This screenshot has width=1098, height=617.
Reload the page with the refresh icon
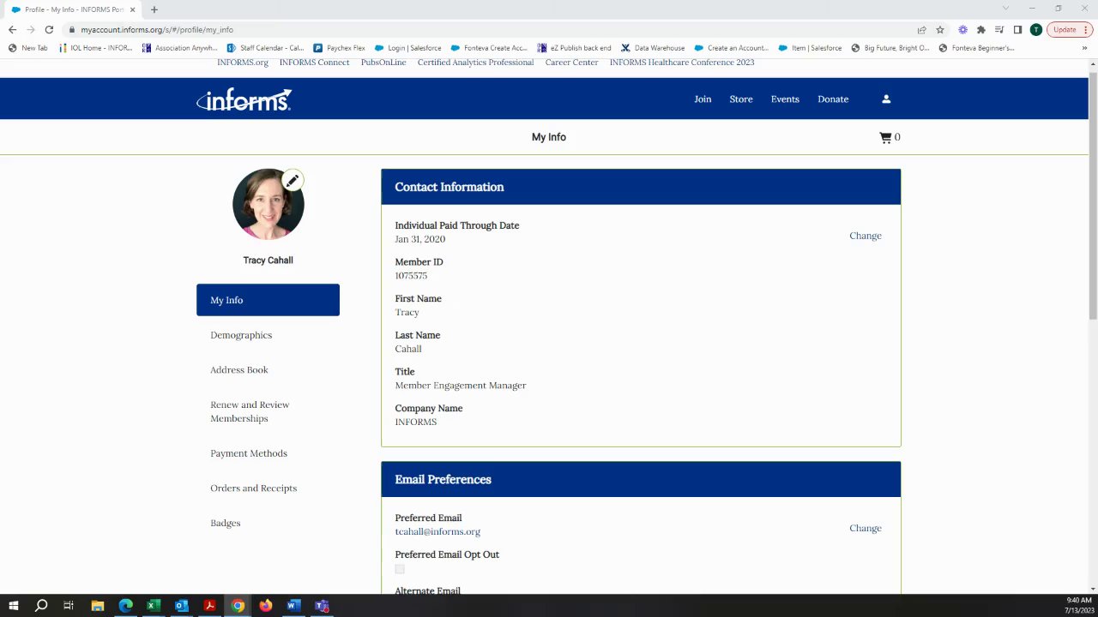49,29
